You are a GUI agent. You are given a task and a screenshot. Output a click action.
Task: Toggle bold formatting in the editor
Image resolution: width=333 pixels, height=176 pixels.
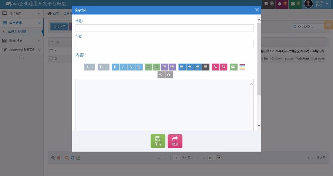(x=115, y=67)
